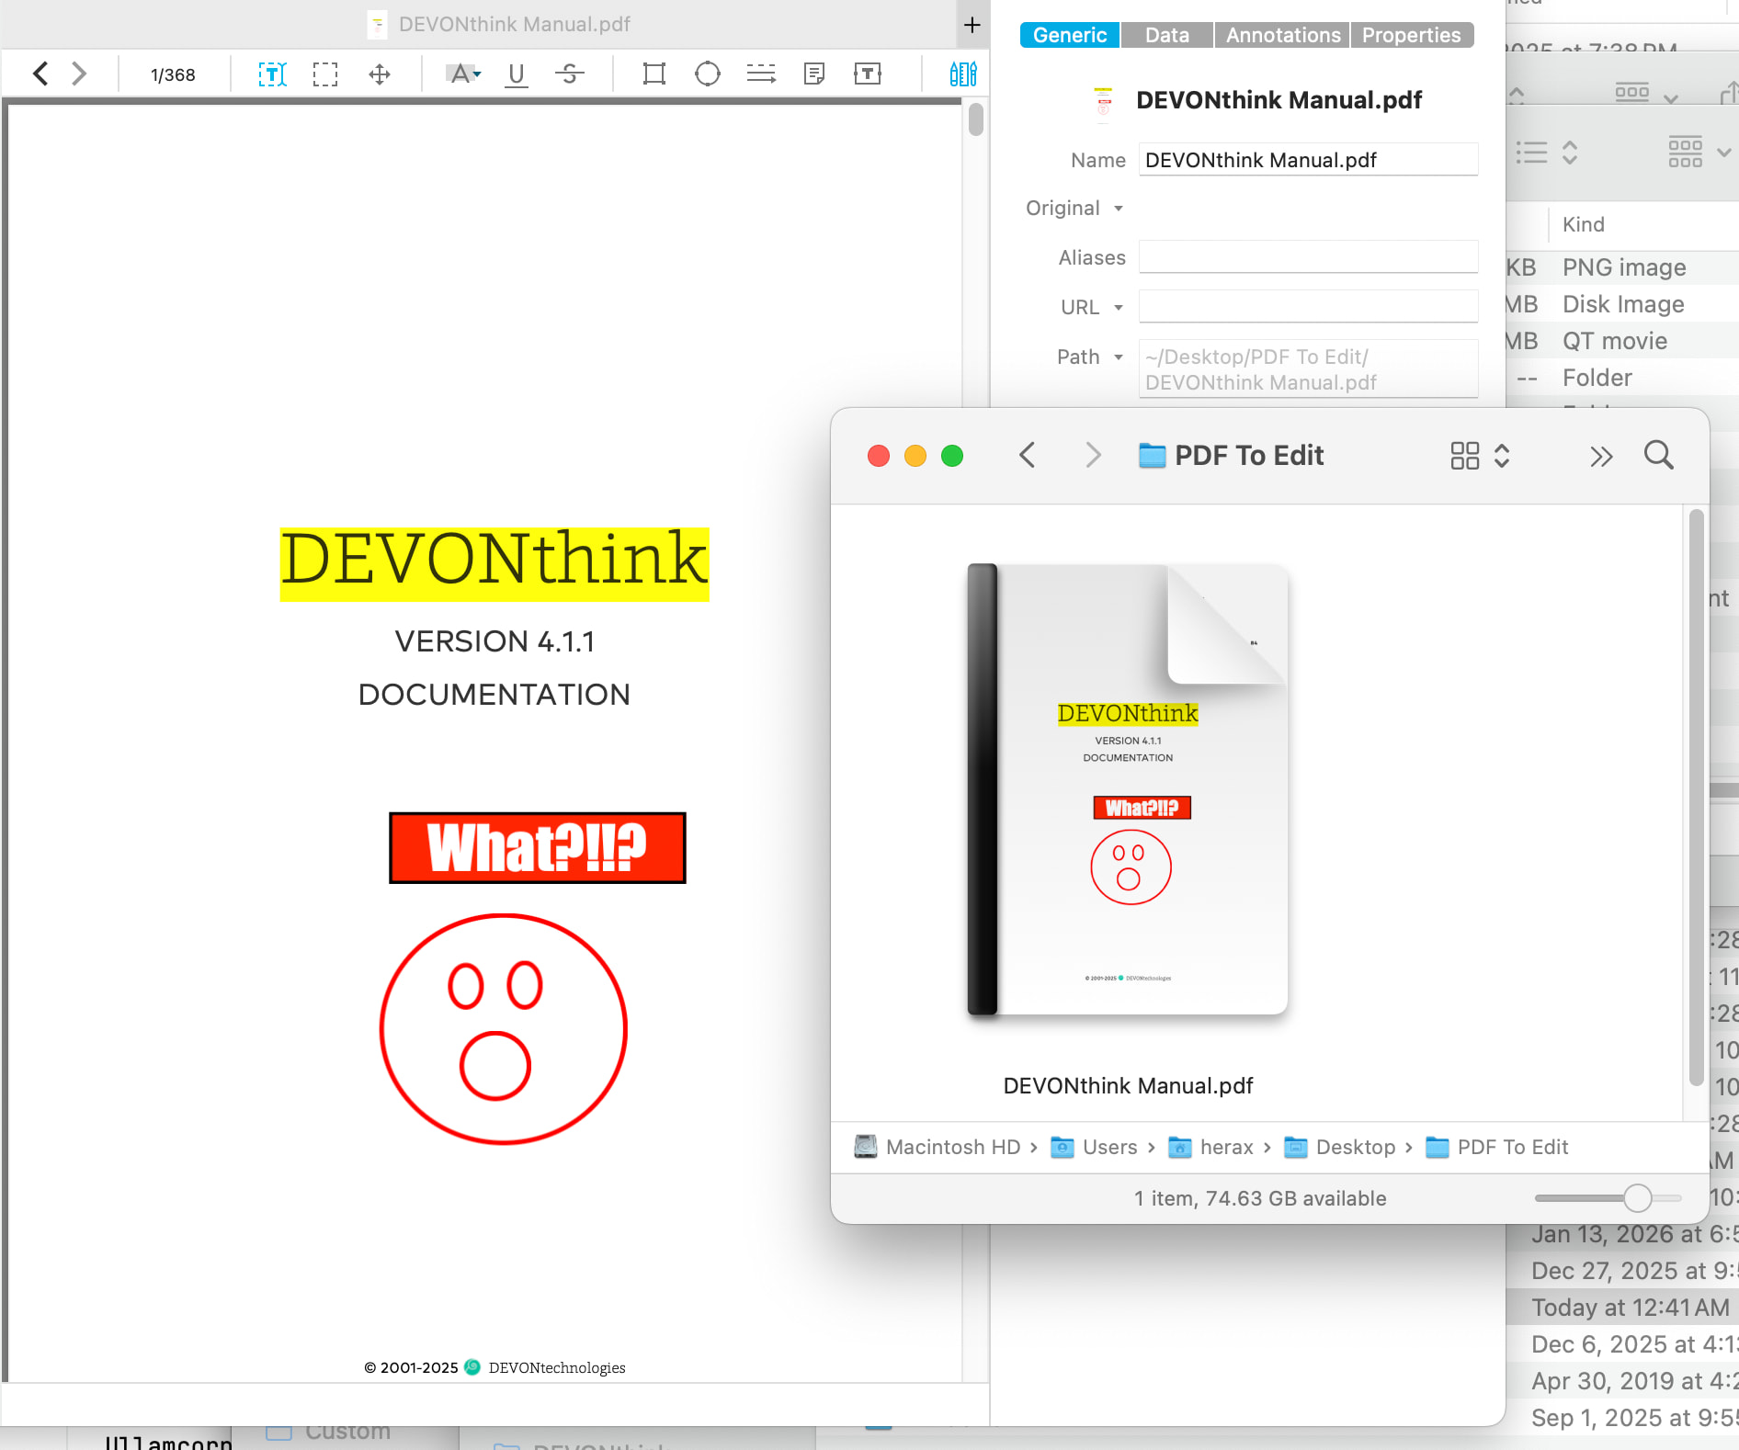Select the oval shape annotation tool
Image resolution: width=1739 pixels, height=1450 pixels.
click(x=707, y=74)
